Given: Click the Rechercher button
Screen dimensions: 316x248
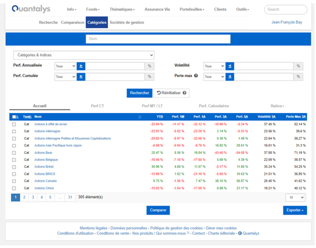Looking at the screenshot, I should coord(139,93).
